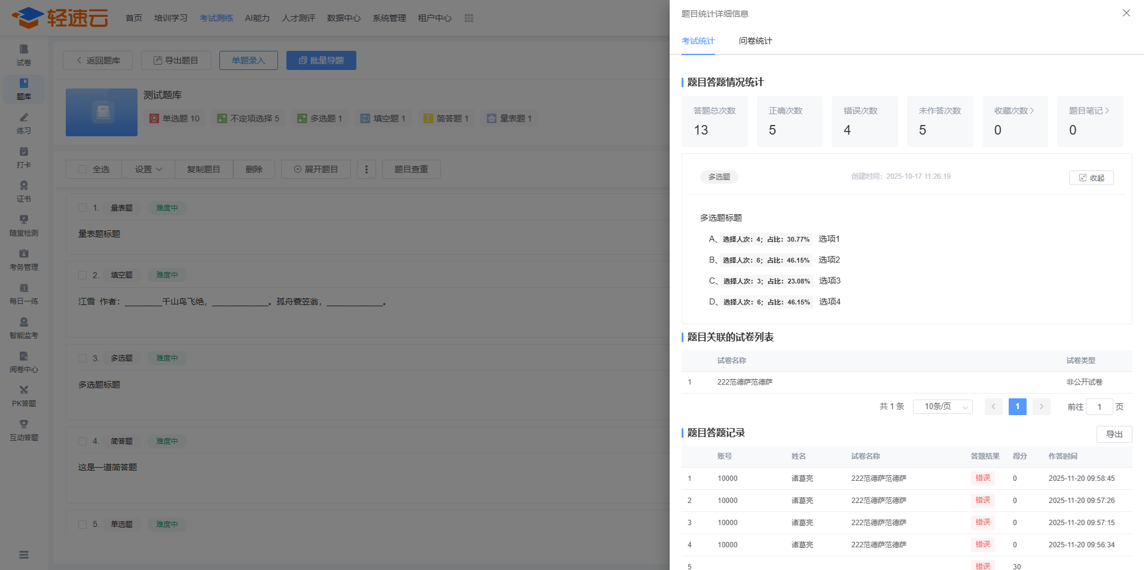
Task: Click the 前往 page number input field
Action: pyautogui.click(x=1099, y=407)
